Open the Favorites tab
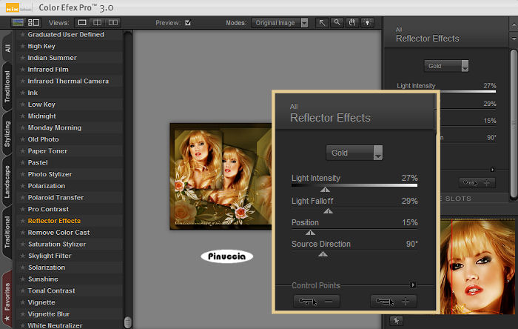Viewport: 518px width, 329px height. 7,300
